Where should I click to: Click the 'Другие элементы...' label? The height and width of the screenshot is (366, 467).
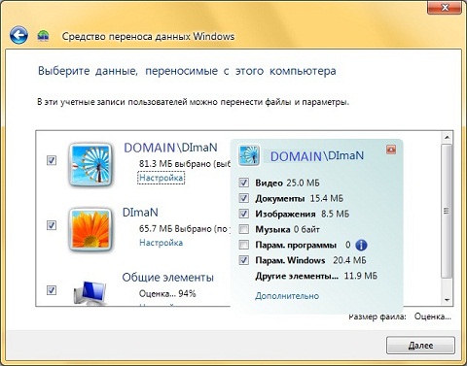(x=297, y=276)
